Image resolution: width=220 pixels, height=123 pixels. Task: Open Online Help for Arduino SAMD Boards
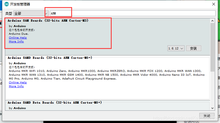(x=18, y=83)
